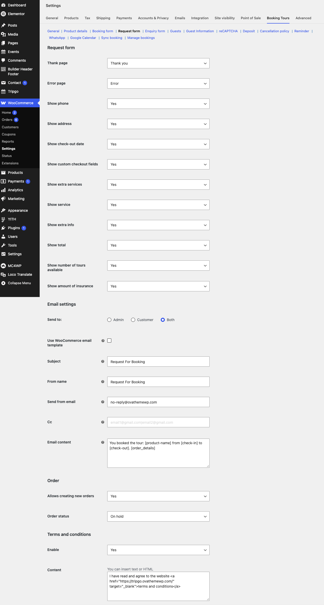This screenshot has height=605, width=324.
Task: Switch to the Advanced tab
Action: [x=303, y=18]
